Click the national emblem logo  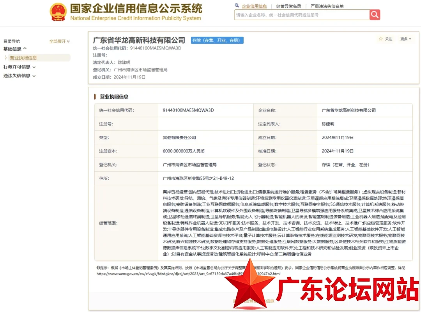coord(58,12)
